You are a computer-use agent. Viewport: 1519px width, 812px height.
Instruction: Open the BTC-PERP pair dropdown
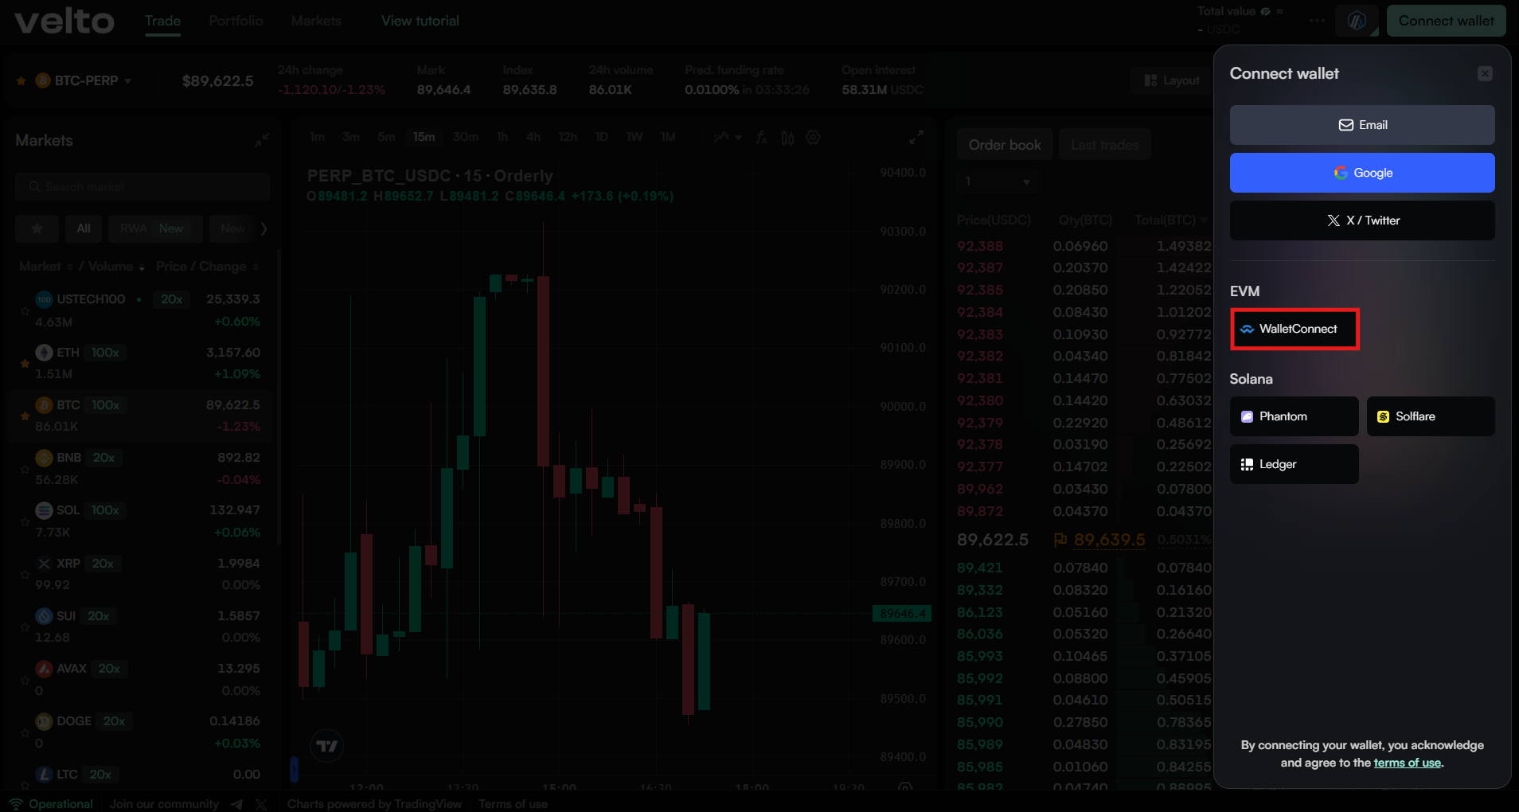point(127,80)
